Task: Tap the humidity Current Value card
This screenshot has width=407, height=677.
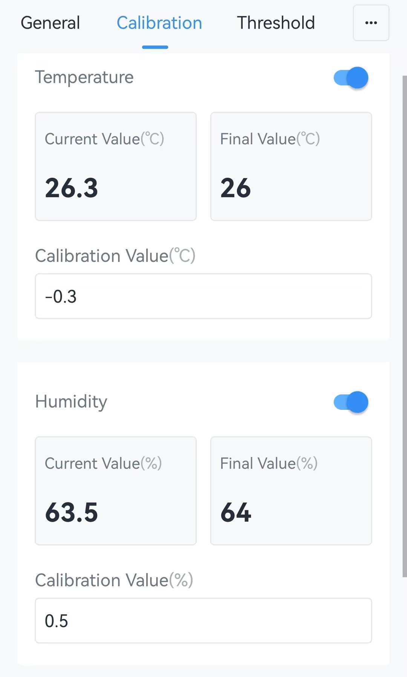Action: tap(116, 491)
